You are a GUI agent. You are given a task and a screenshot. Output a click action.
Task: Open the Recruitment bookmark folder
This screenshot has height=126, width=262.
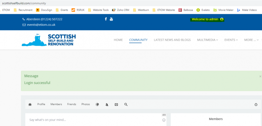(23, 10)
